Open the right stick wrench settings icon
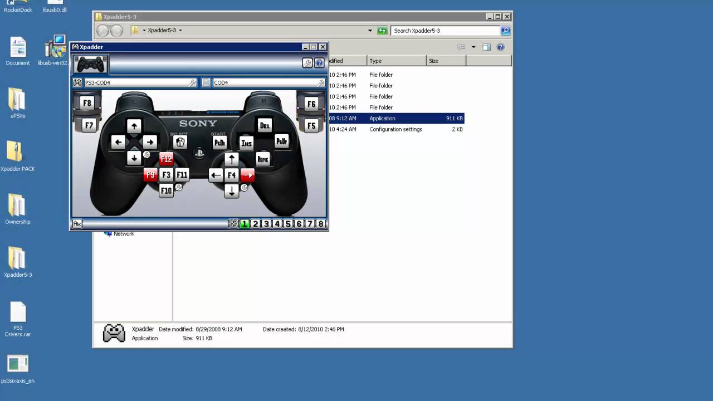This screenshot has width=713, height=401. [x=244, y=188]
